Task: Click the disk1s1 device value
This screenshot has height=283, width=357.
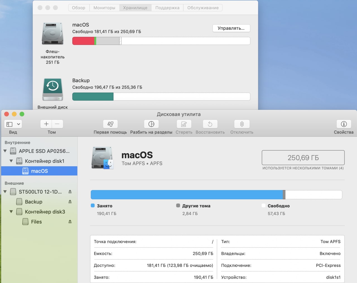Action: click(x=333, y=277)
